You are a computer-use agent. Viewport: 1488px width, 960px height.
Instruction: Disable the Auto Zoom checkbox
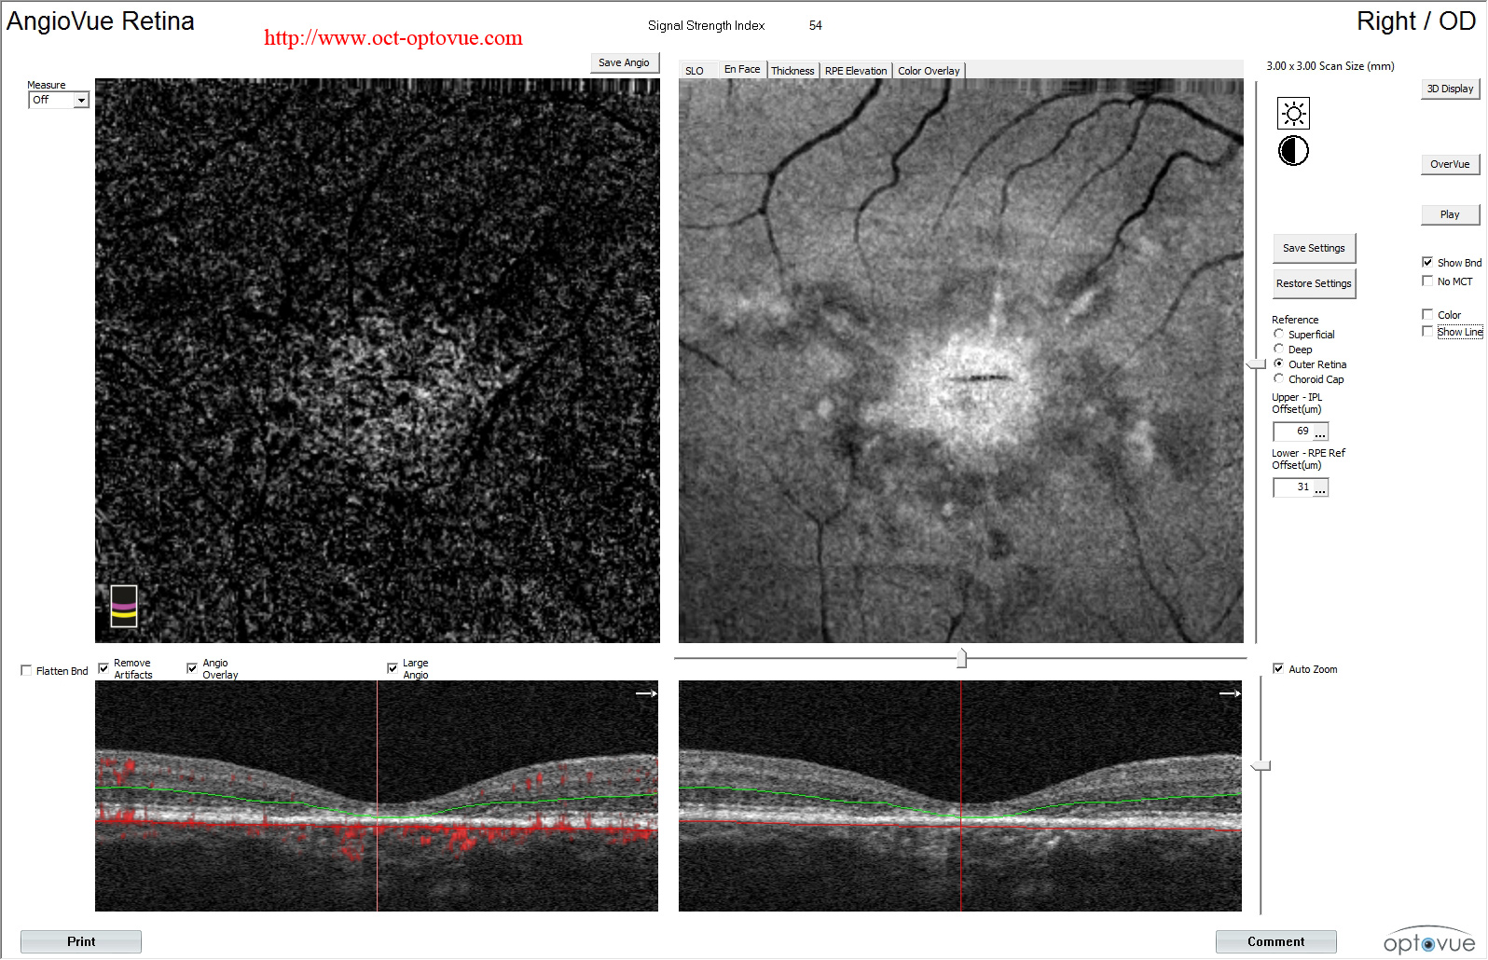[1278, 668]
